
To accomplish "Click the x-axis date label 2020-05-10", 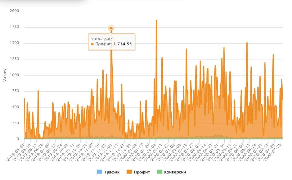I will pyautogui.click(x=216, y=152).
